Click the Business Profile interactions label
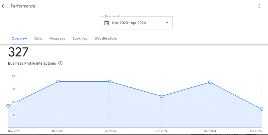This screenshot has height=135, width=268. click(32, 63)
